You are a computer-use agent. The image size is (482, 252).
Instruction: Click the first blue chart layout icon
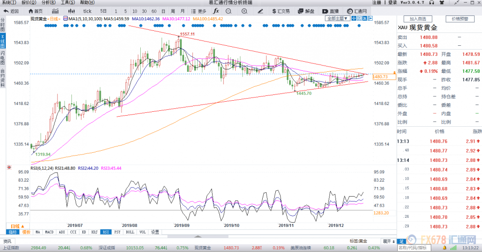[354, 18]
